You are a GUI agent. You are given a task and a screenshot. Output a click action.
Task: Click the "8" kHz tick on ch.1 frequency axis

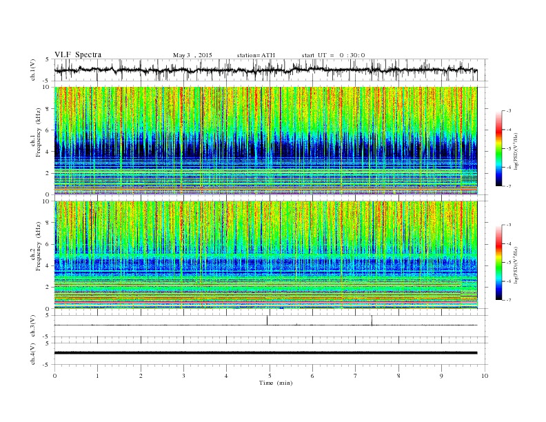click(48, 109)
